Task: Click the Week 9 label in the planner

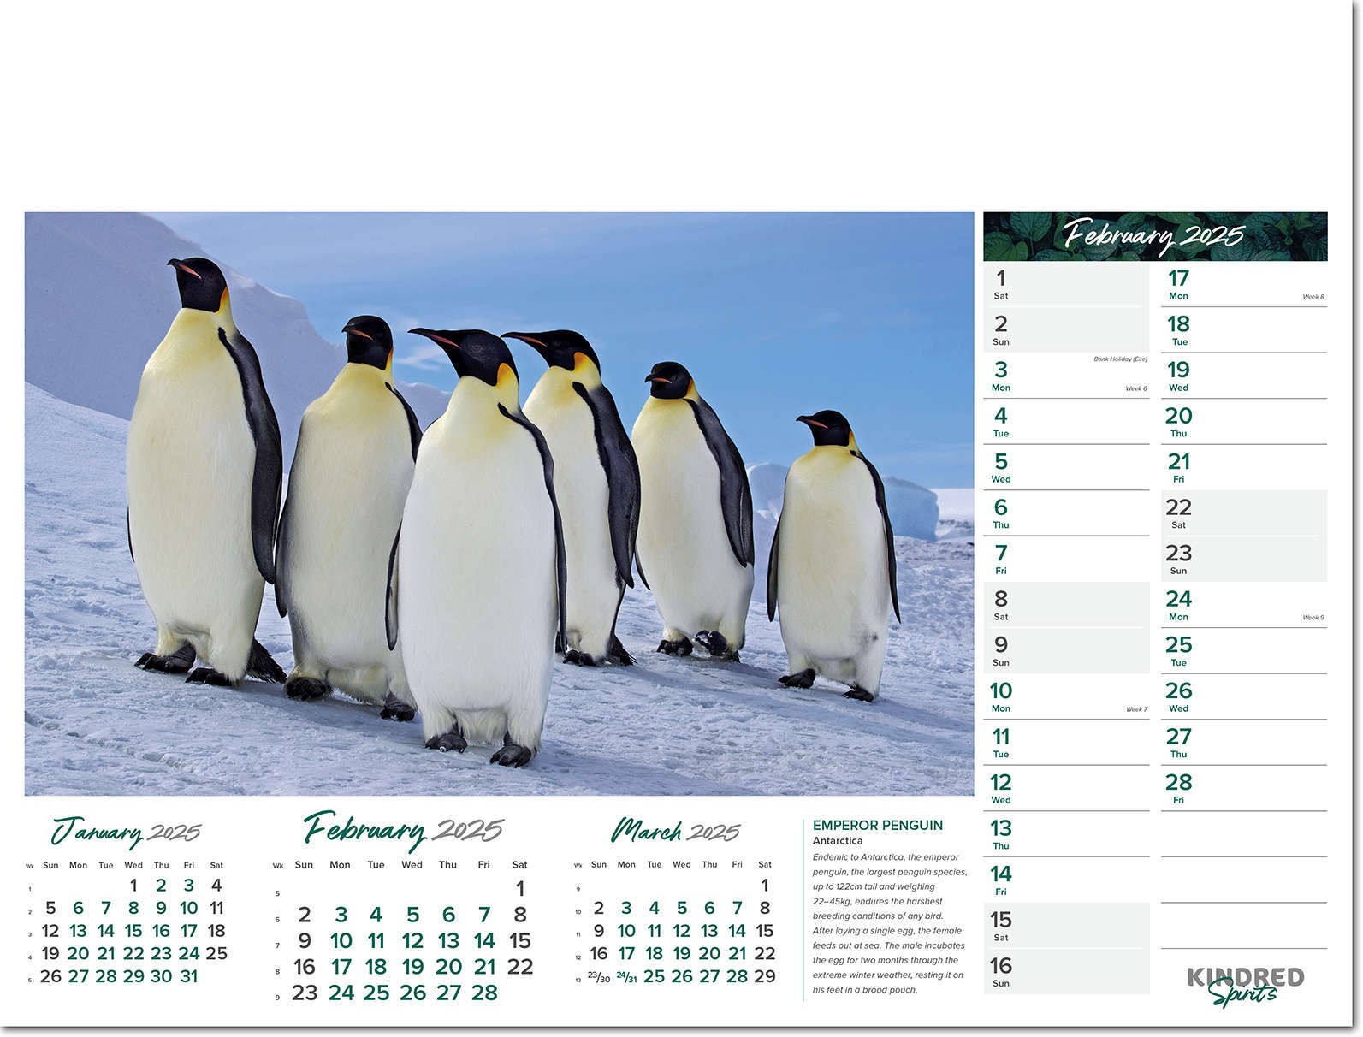Action: point(1313,618)
